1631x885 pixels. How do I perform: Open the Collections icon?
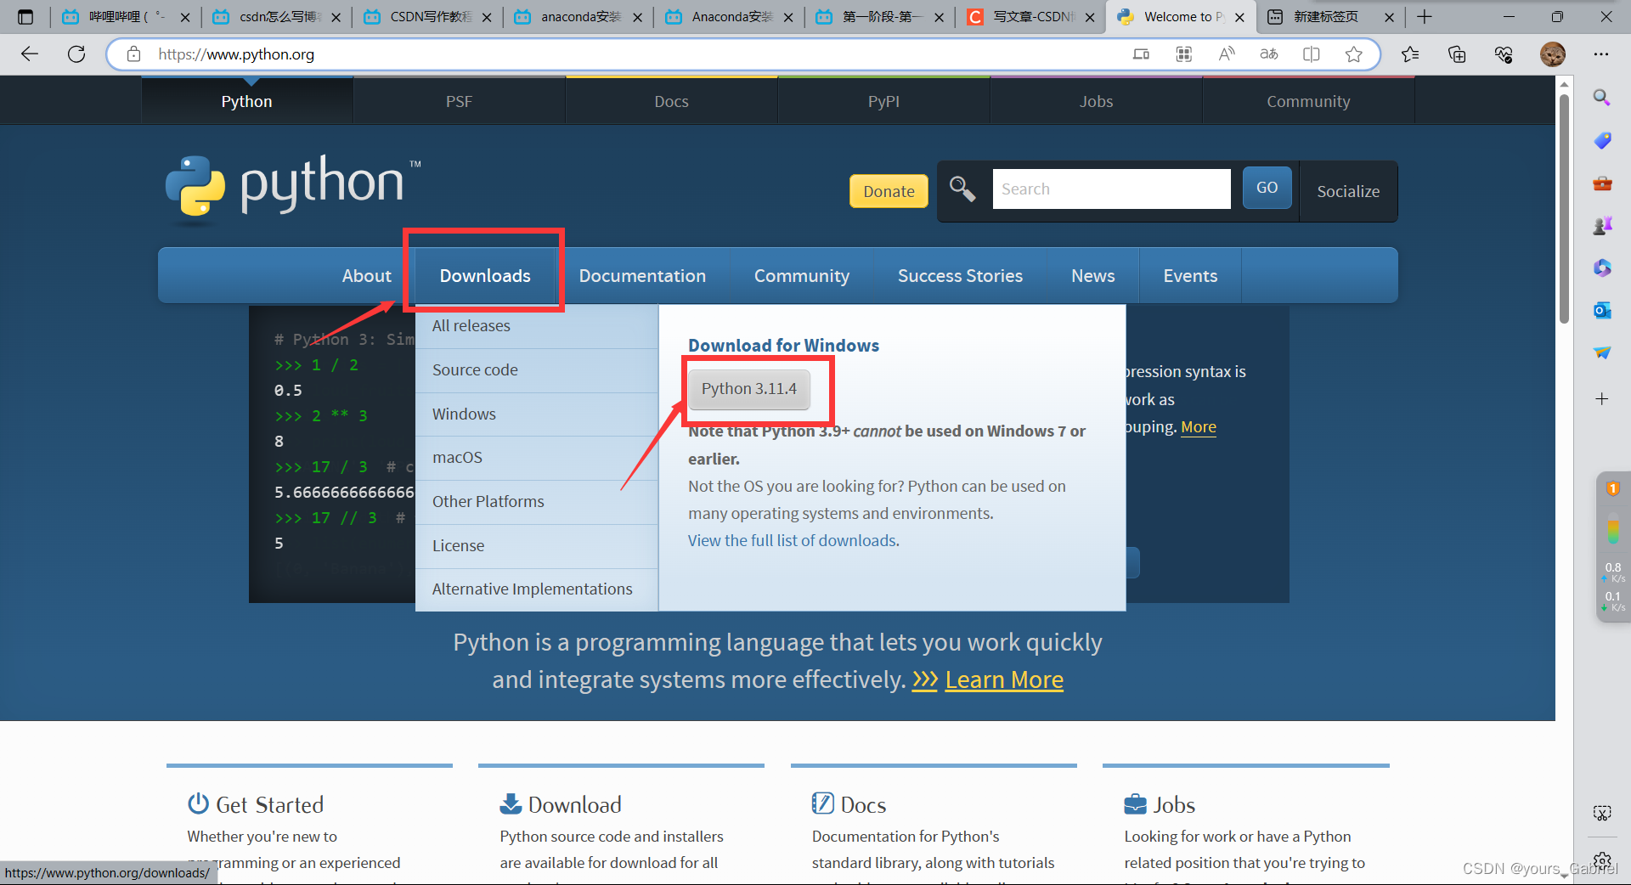coord(1457,54)
